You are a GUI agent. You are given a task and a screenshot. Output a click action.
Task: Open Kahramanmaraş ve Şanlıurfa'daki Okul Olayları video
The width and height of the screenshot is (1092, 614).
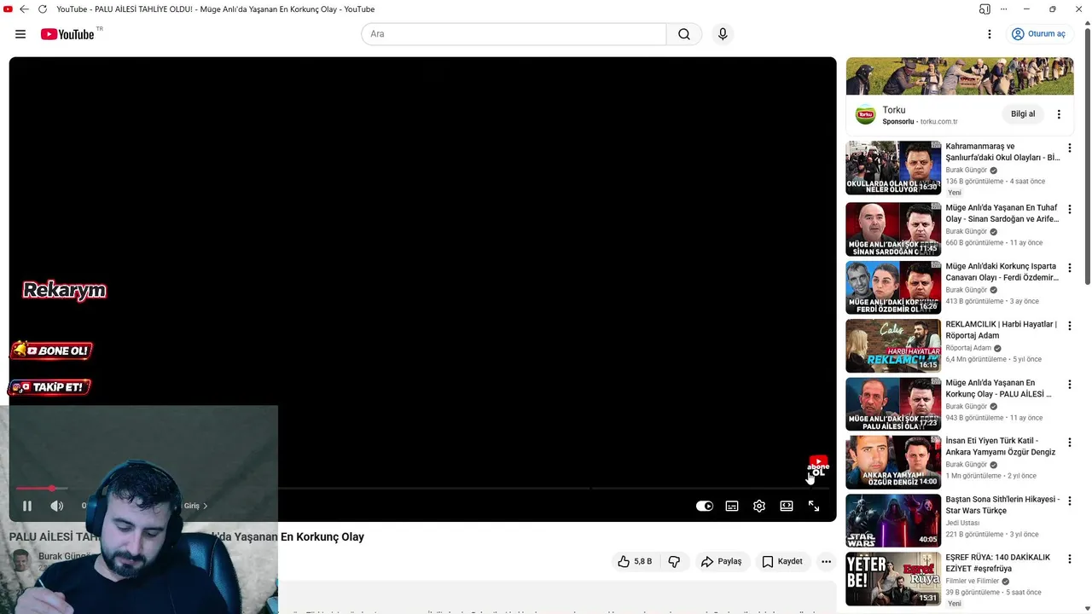1002,152
